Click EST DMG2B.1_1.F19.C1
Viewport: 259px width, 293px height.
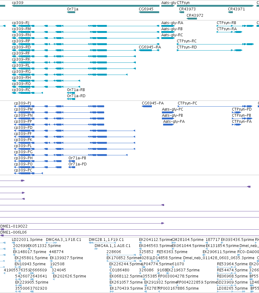tap(106, 240)
